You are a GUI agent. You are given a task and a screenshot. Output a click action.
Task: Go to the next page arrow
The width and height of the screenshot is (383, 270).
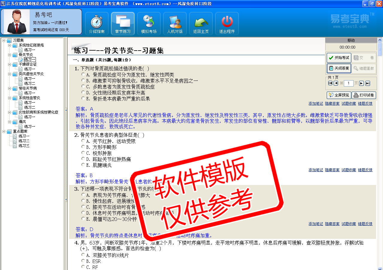coord(361,83)
